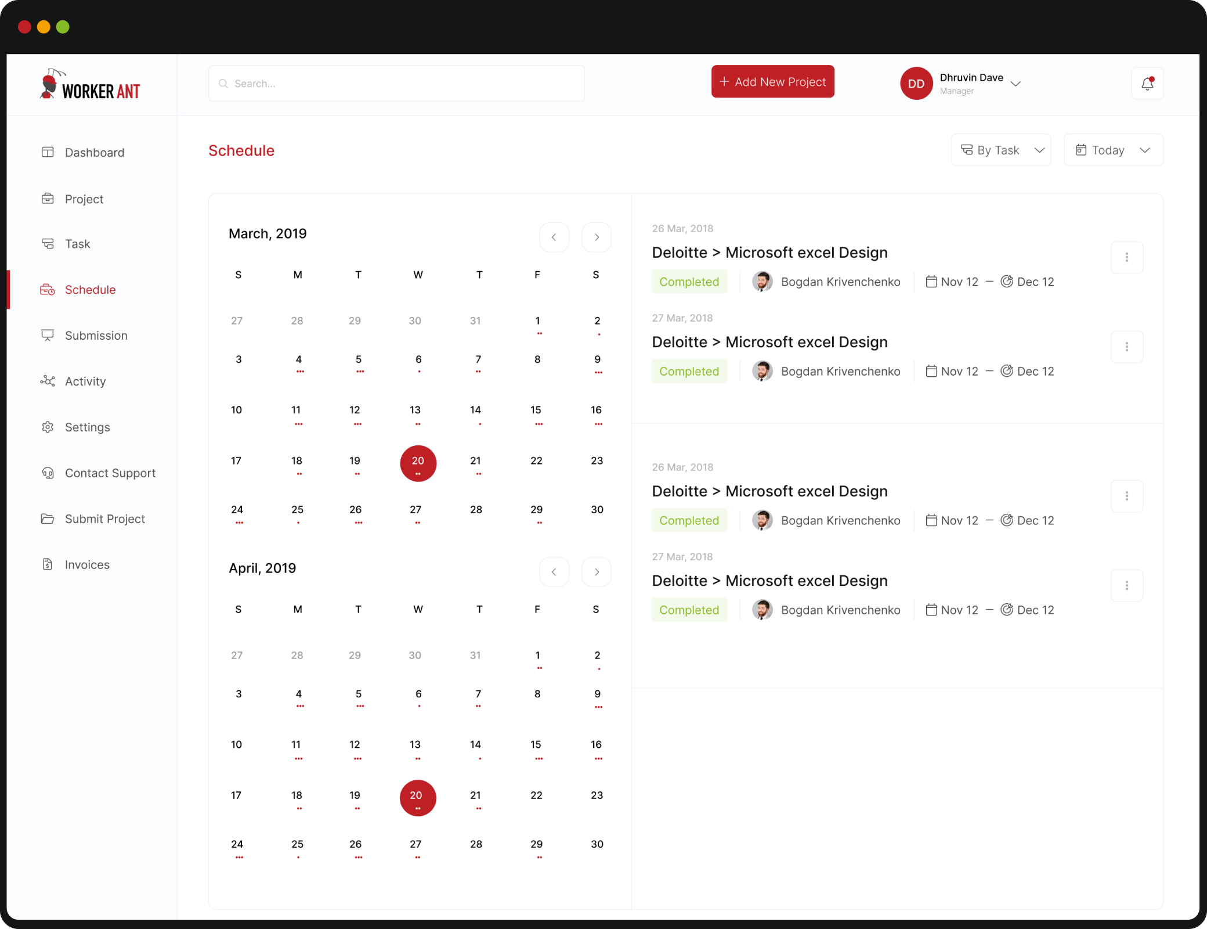Open the three-dot menu on first task
The width and height of the screenshot is (1207, 929).
pos(1127,257)
